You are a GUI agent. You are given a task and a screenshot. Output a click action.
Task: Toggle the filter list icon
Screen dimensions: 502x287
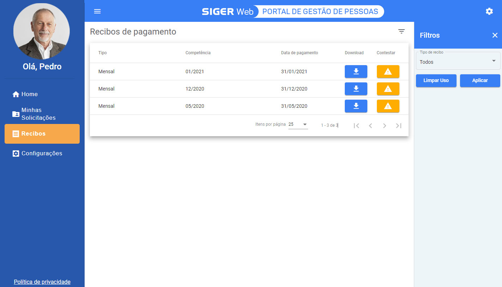click(402, 31)
